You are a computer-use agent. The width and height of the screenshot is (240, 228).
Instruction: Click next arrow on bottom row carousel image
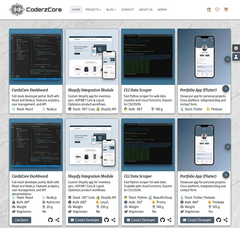228,147
